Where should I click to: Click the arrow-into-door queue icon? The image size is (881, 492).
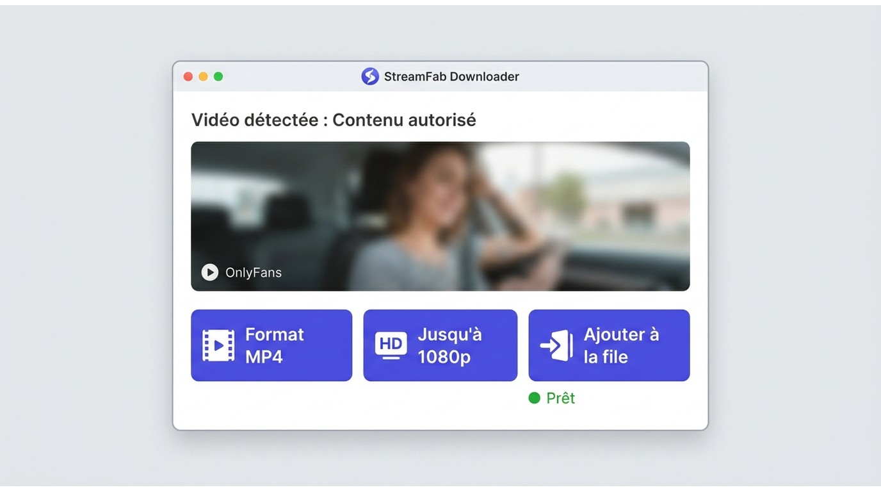pos(556,346)
